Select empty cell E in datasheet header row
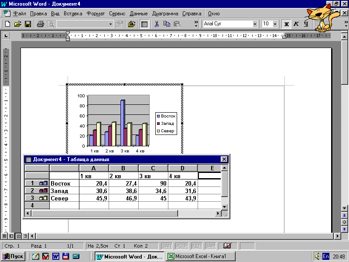Image resolution: width=349 pixels, height=262 pixels. point(209,176)
